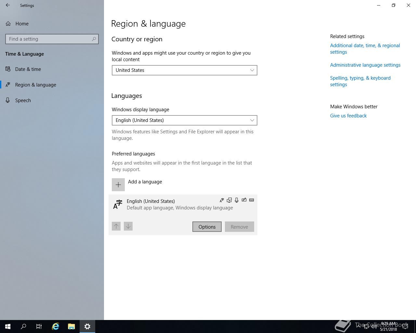This screenshot has width=416, height=333.
Task: Open the Speech settings page
Action: click(52, 100)
